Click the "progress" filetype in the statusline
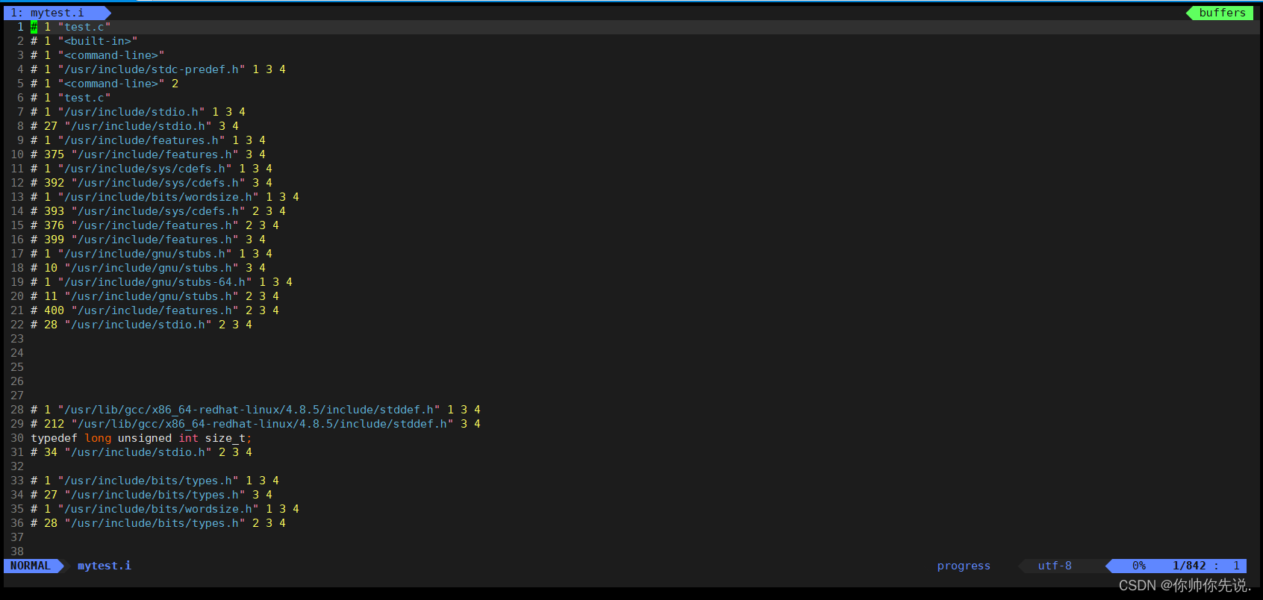Screen dimensions: 1263x600 (x=964, y=566)
